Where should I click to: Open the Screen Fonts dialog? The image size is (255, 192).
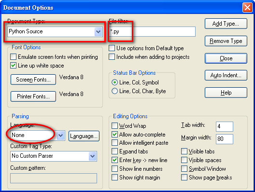pos(33,80)
